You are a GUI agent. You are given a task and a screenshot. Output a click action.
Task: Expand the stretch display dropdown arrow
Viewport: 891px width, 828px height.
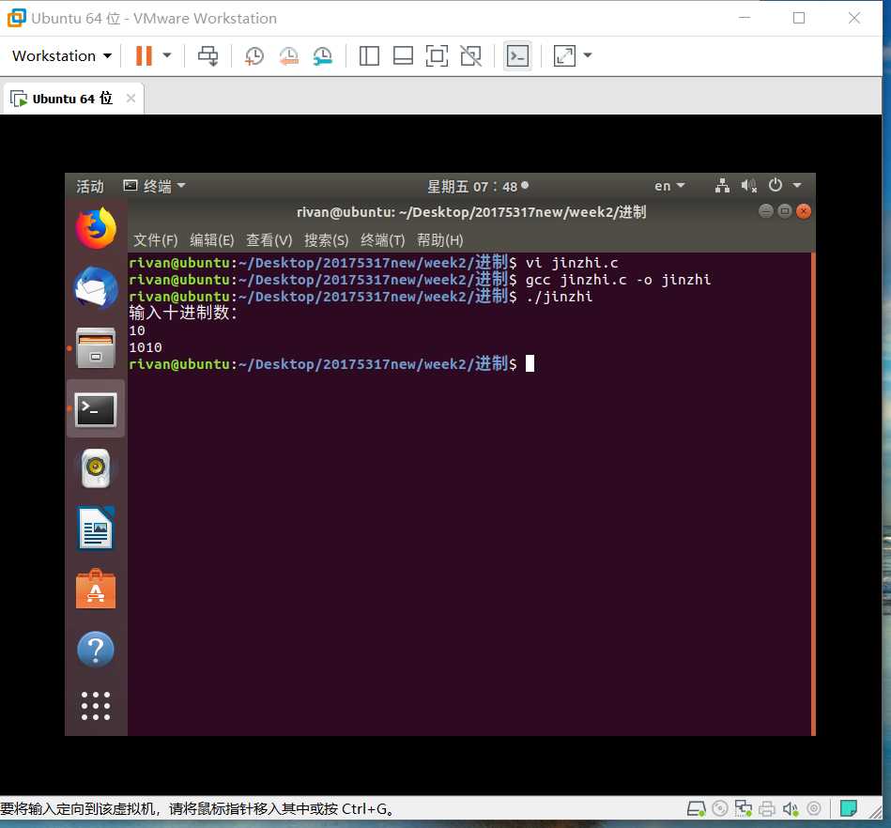click(588, 55)
